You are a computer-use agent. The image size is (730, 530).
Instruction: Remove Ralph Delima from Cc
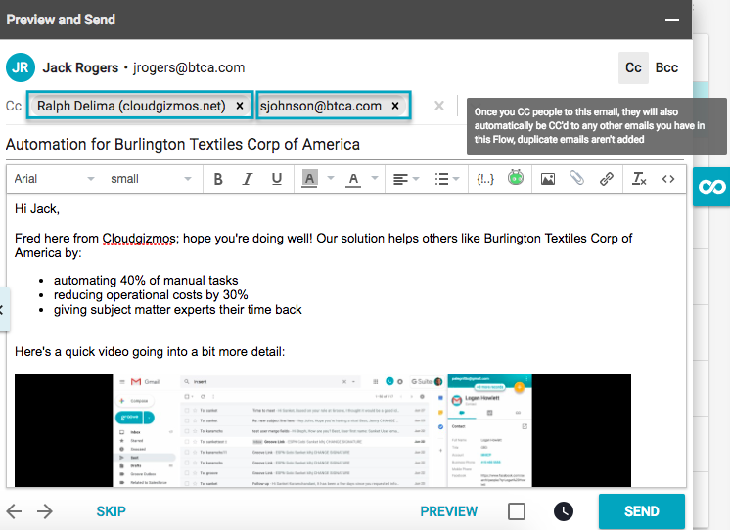[240, 106]
